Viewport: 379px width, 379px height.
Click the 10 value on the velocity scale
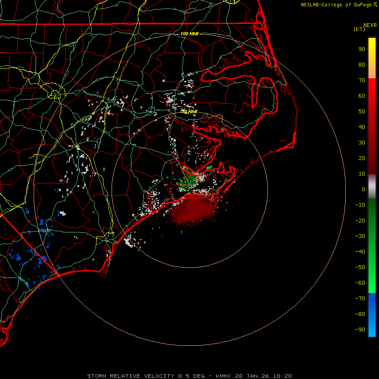pyautogui.click(x=362, y=174)
